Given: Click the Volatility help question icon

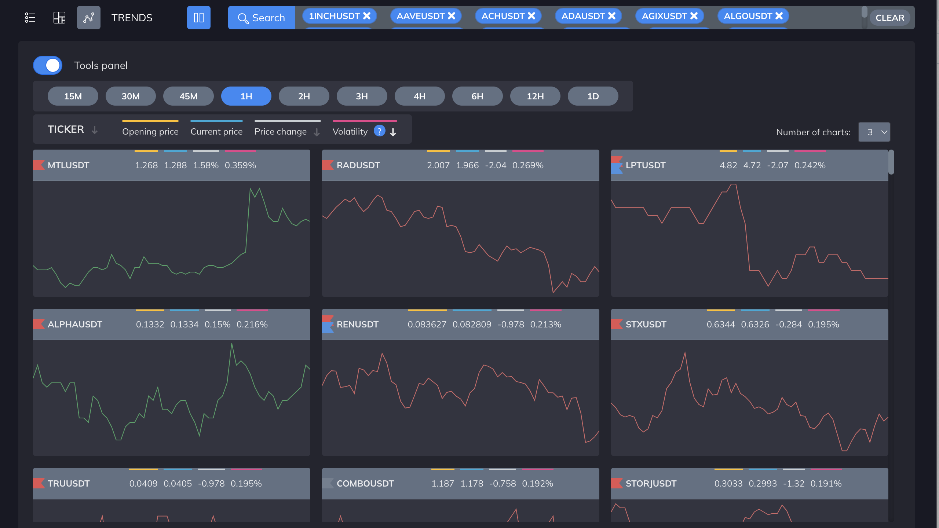Looking at the screenshot, I should pos(380,131).
